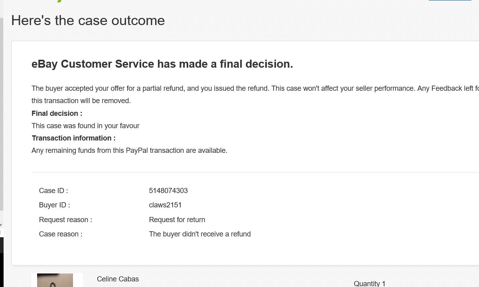Click the 'Here's the case outcome' heading
479x287 pixels.
coord(88,21)
